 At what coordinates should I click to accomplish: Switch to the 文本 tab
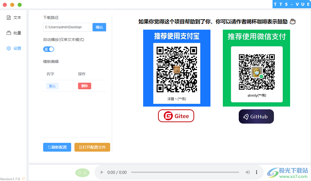pos(13,17)
